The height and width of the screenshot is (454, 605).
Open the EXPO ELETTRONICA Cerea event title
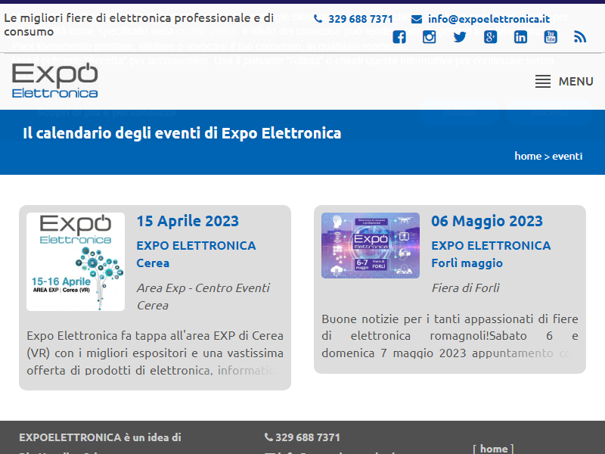tap(196, 254)
